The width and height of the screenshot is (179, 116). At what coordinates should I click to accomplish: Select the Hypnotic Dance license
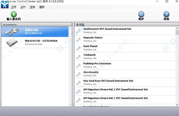coord(125,39)
